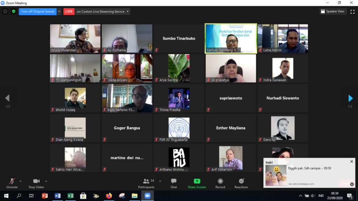Screen dimensions: 358x201
Task: Select Esther Mayliana tile
Action: point(231,128)
